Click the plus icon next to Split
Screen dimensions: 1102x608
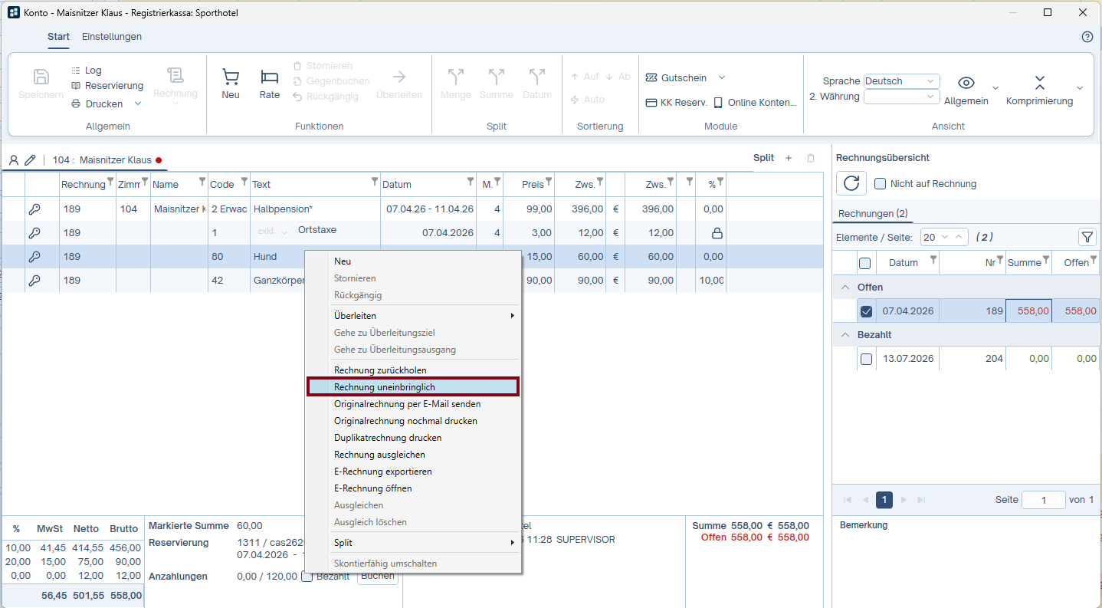pos(789,158)
